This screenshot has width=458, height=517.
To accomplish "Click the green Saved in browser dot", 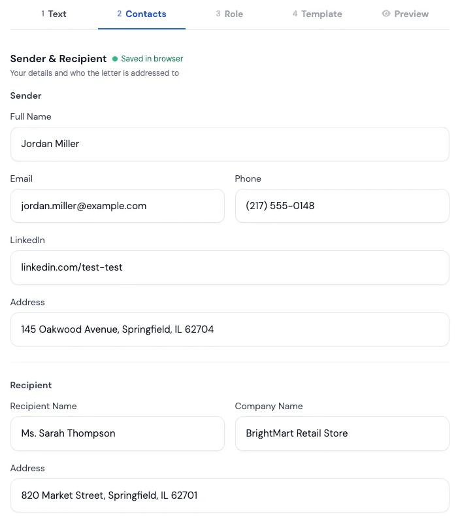I will point(115,59).
